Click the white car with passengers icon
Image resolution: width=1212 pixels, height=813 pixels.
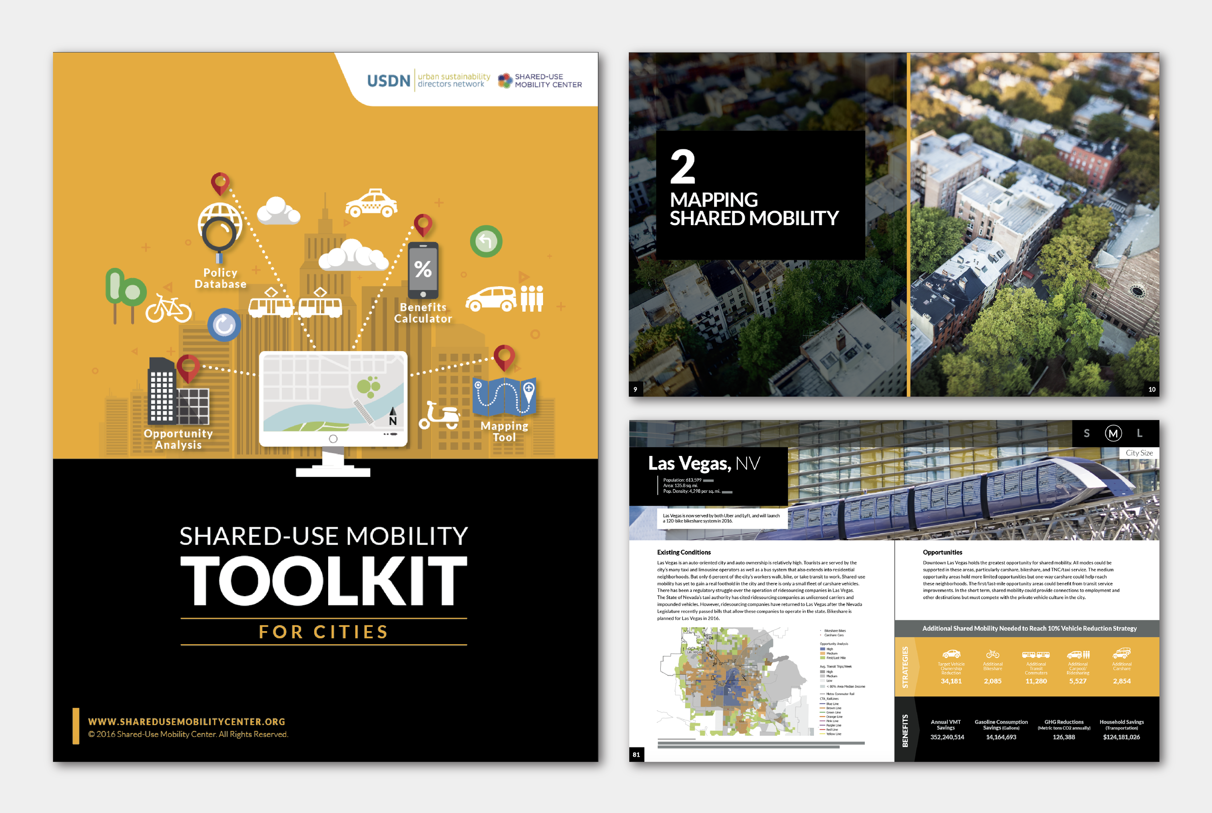click(505, 298)
